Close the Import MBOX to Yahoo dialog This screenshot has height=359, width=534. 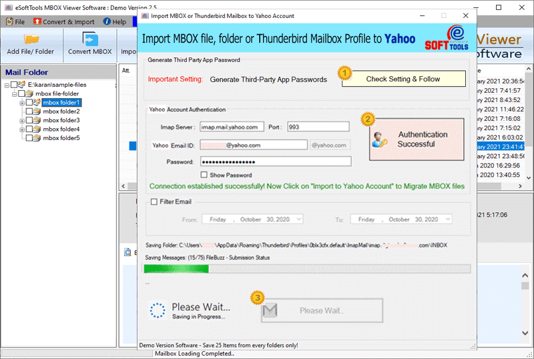(465, 15)
